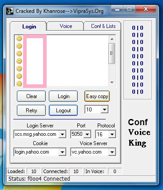Minimize the window
Viewport: 163px width, 190px height.
point(117,10)
